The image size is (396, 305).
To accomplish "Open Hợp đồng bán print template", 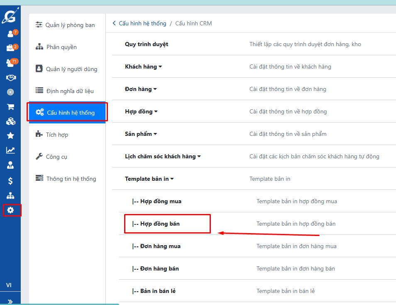I will [x=160, y=224].
